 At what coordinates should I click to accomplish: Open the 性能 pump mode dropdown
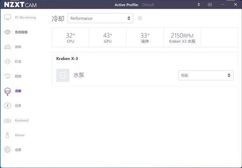[206, 76]
